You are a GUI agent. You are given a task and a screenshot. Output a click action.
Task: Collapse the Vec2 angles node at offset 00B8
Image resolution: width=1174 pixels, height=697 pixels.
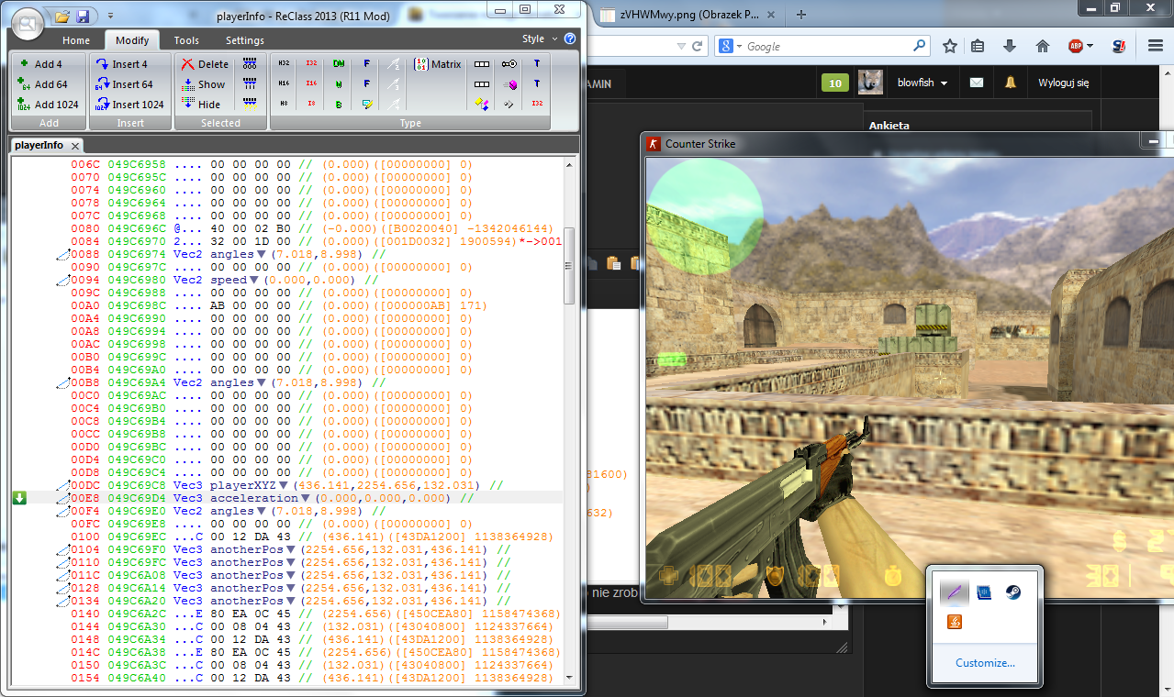(x=262, y=382)
